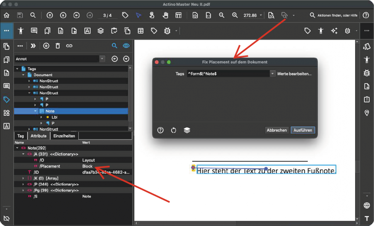Open the help icon in the Fix Placement dialog
Viewport: 374px width, 226px height.
(160, 130)
